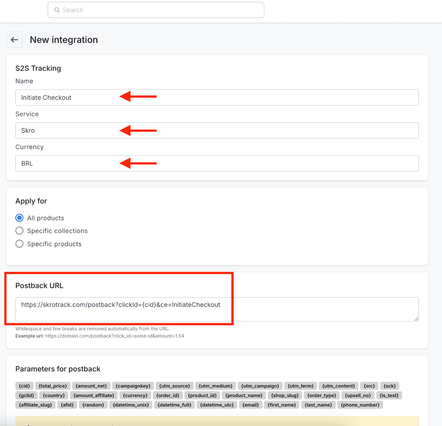Viewport: 442px width, 426px height.
Task: Click the search magnifier icon
Action: (x=57, y=10)
